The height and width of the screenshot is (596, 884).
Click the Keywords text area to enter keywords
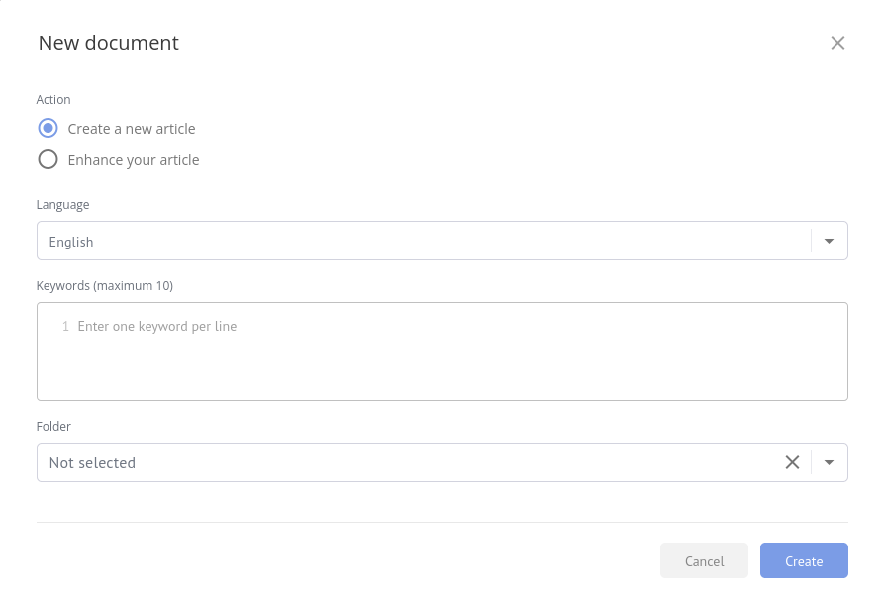coord(442,350)
